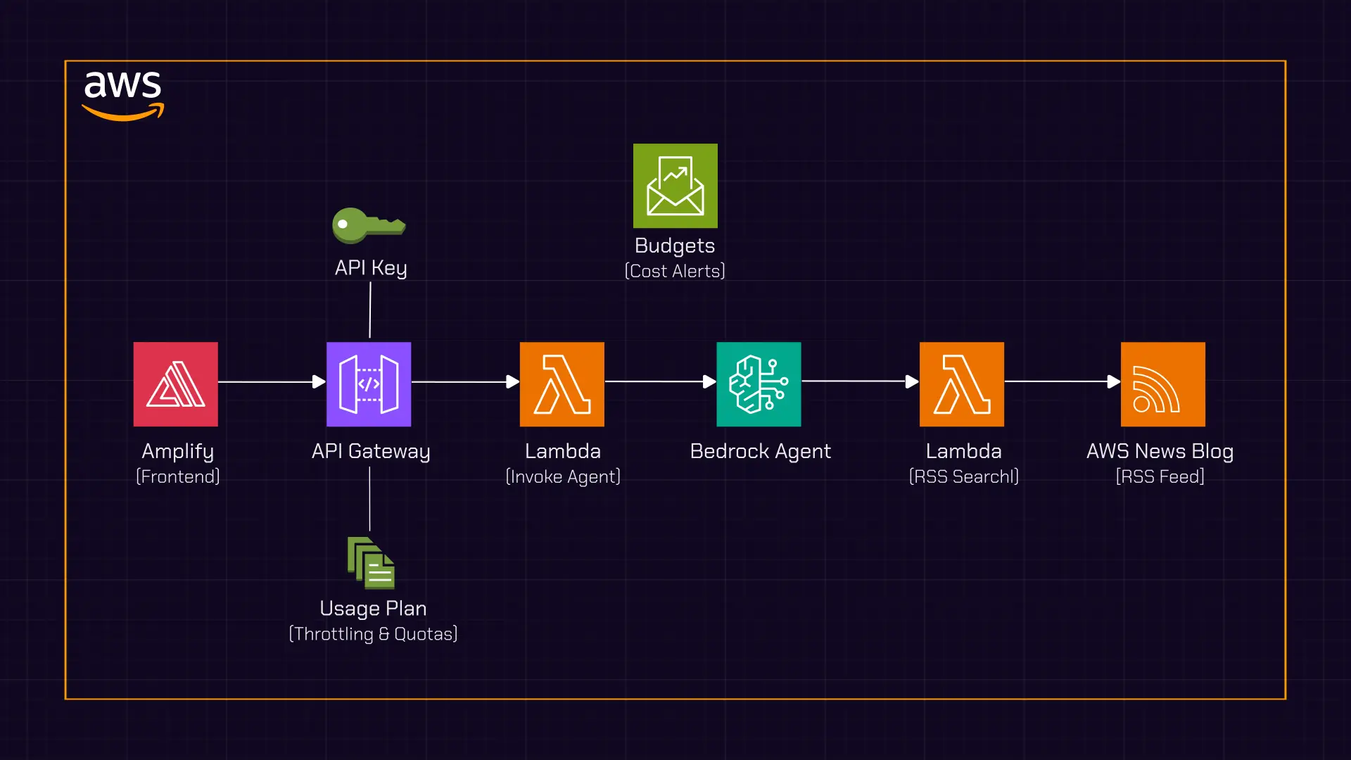Select the Budgets envelope icon
The width and height of the screenshot is (1351, 760).
point(675,186)
